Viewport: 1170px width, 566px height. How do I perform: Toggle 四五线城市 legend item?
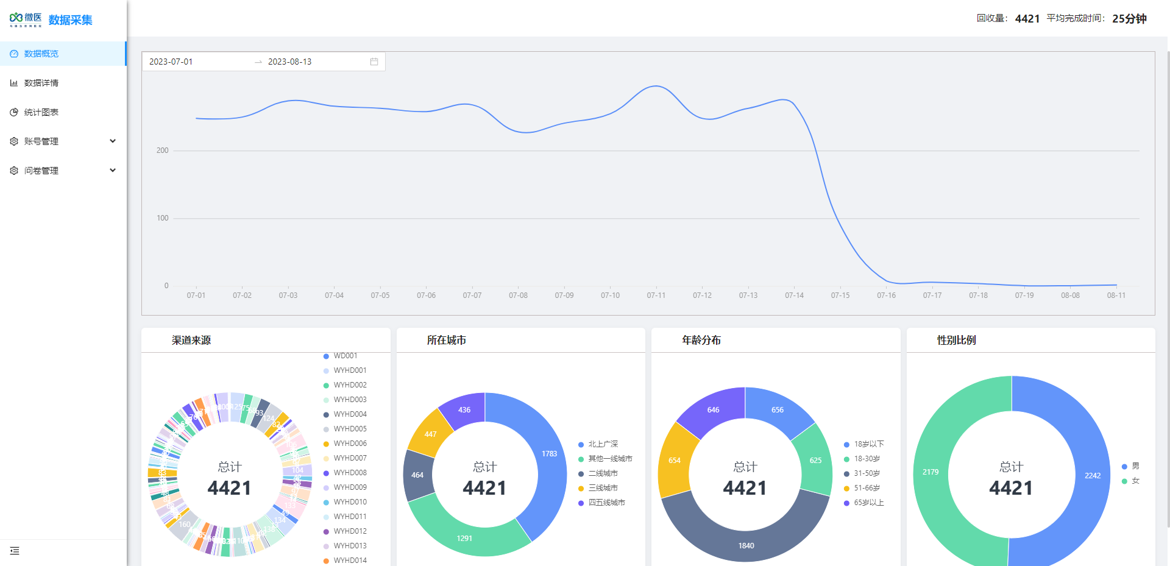601,503
